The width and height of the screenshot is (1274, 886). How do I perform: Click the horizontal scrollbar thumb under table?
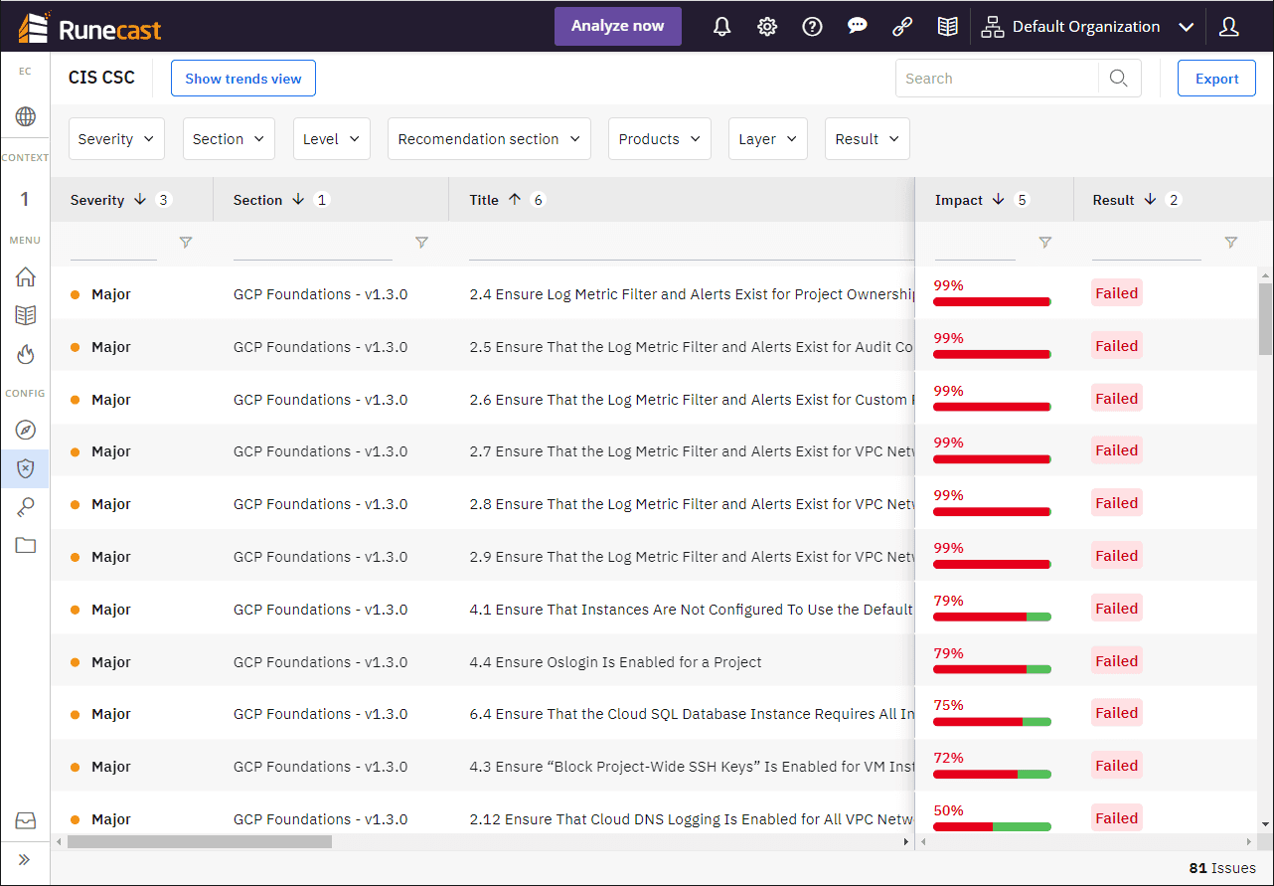click(200, 841)
